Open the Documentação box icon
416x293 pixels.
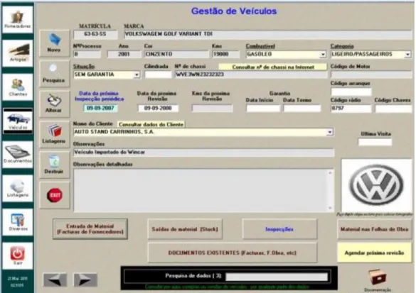378,280
